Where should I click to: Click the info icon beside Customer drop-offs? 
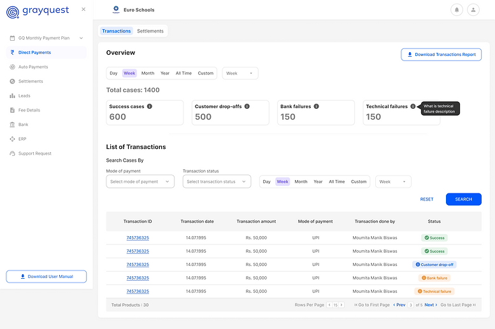[x=247, y=106]
